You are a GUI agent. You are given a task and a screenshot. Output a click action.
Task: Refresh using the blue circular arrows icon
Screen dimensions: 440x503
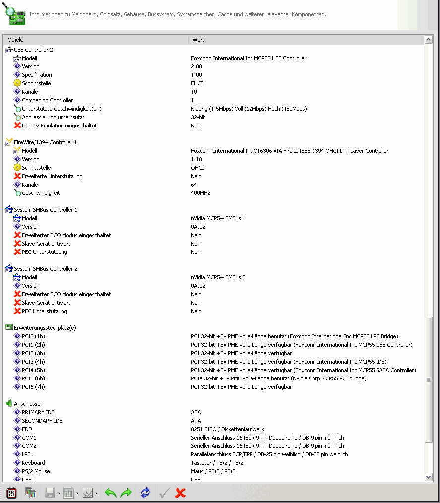[x=145, y=493]
